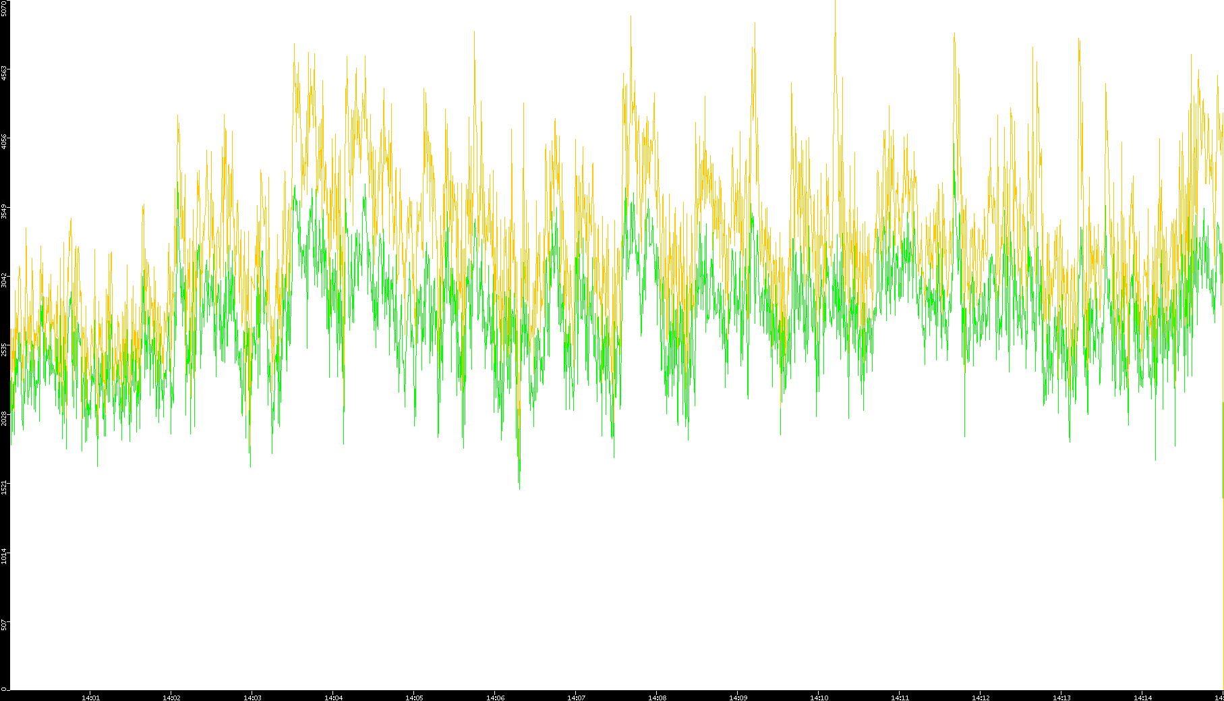
Task: Select the 1521 scale label
Action: [x=4, y=487]
